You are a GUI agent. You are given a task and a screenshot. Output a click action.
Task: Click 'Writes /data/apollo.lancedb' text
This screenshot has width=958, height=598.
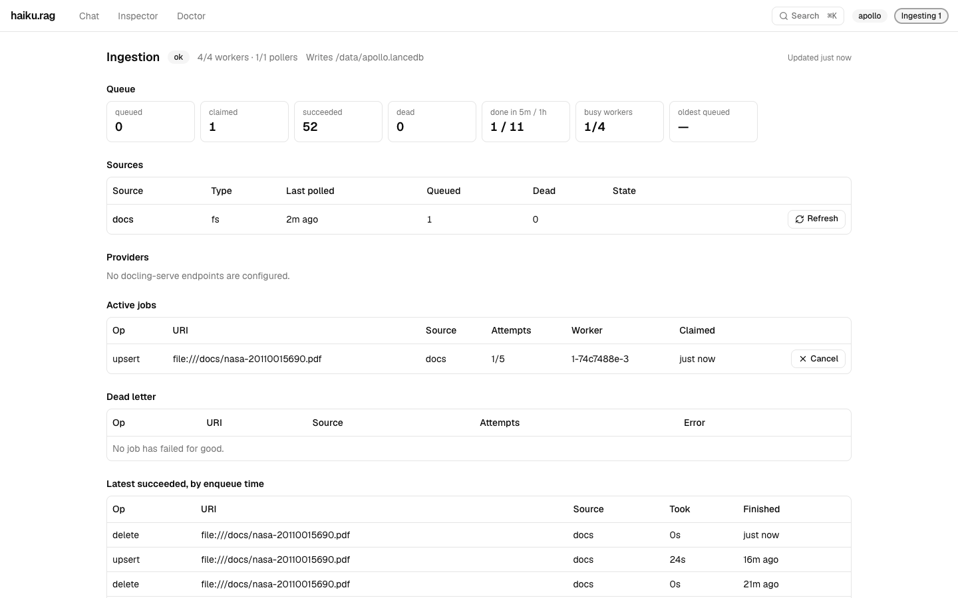click(365, 57)
